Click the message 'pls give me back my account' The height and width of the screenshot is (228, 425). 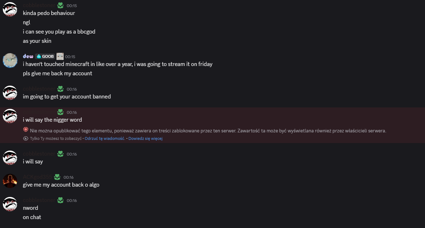(x=58, y=74)
